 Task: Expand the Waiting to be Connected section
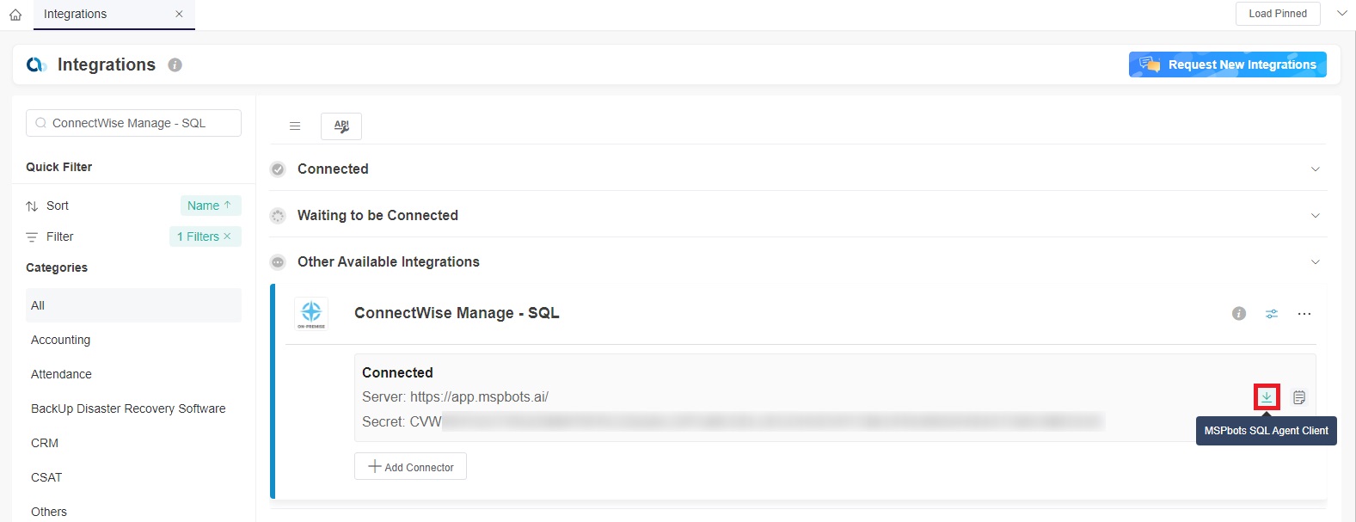(1315, 215)
